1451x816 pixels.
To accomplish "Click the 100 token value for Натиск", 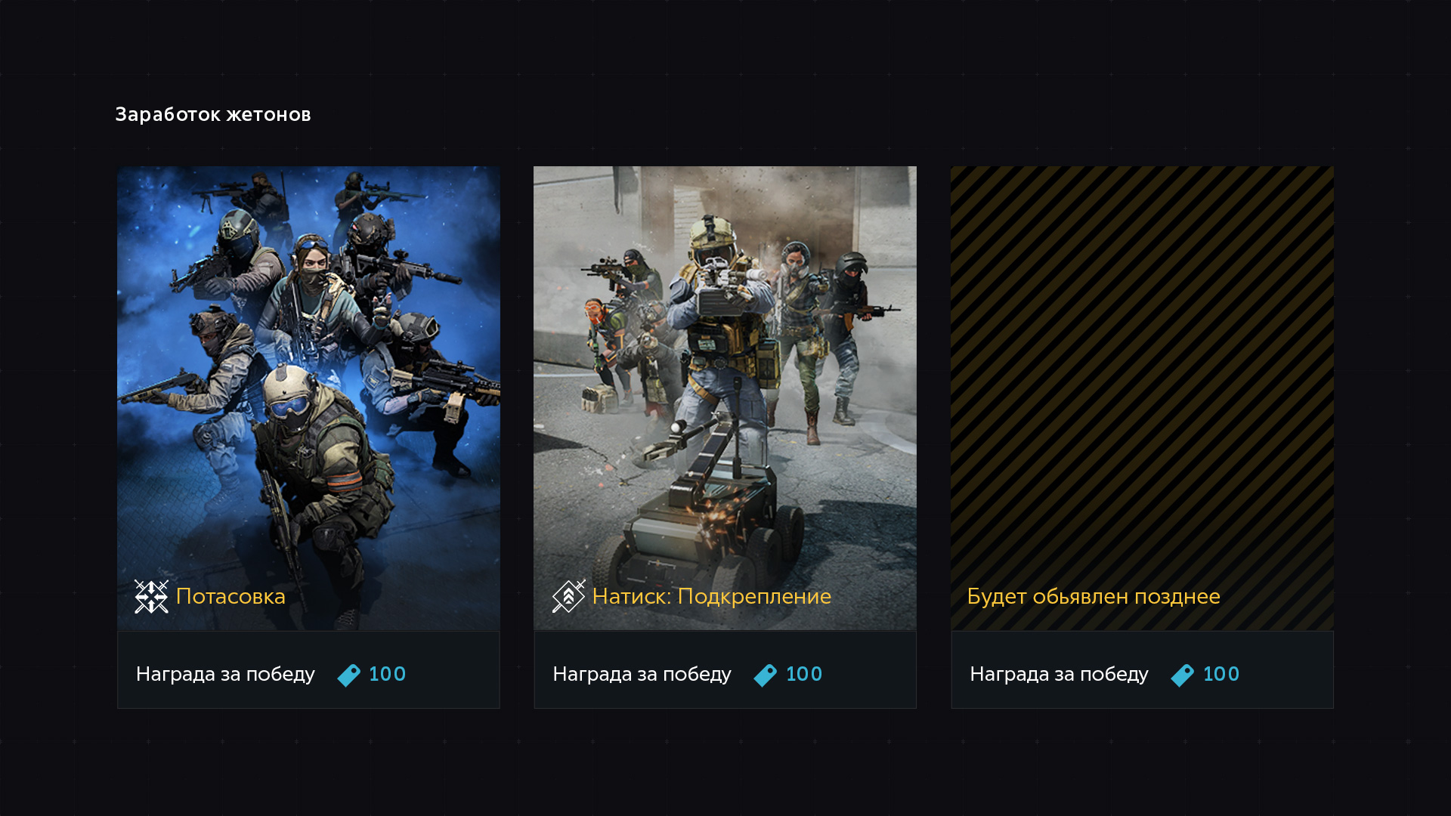I will 805,674.
